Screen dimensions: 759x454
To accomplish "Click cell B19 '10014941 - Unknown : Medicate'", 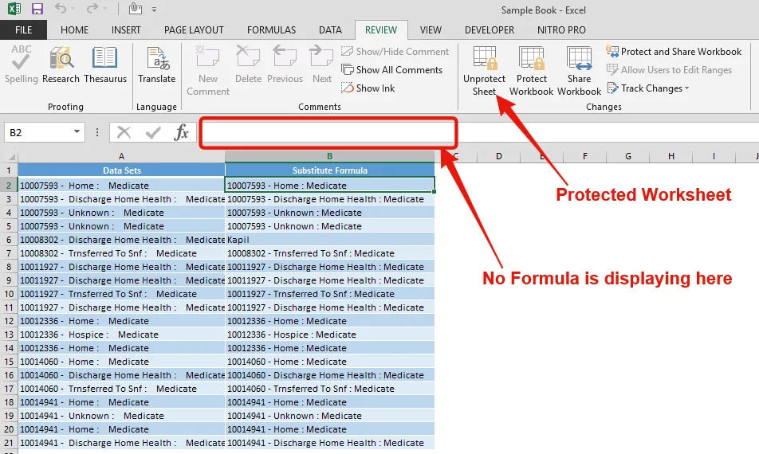I will pos(329,416).
